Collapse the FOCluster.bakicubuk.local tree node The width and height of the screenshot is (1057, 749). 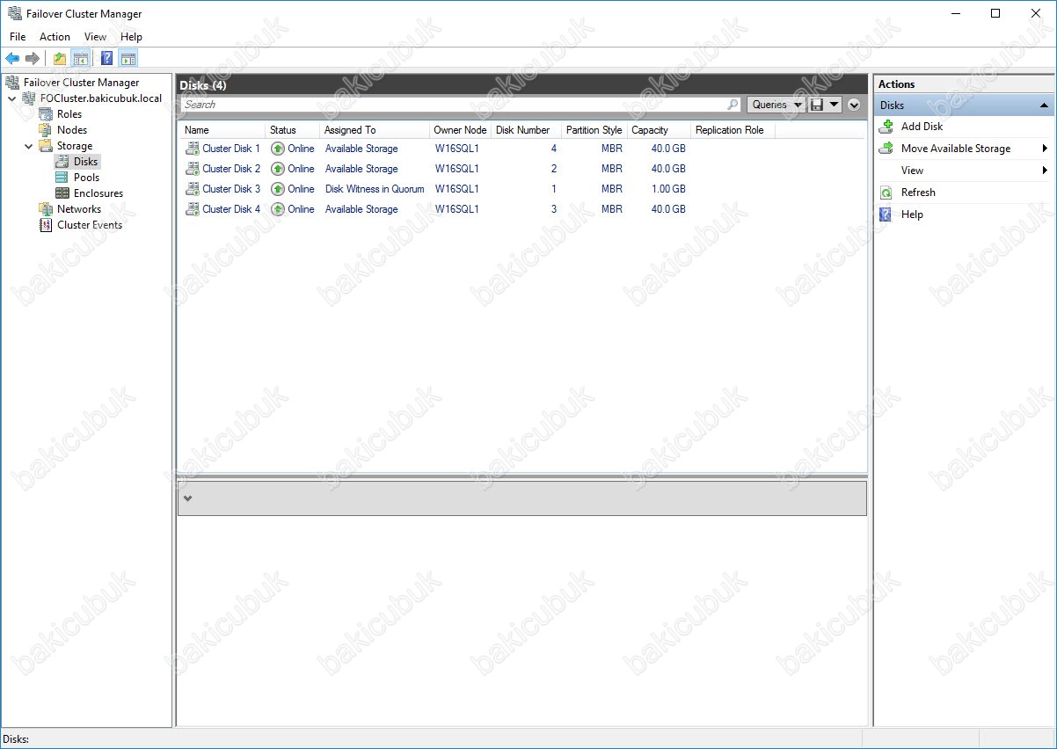(11, 98)
